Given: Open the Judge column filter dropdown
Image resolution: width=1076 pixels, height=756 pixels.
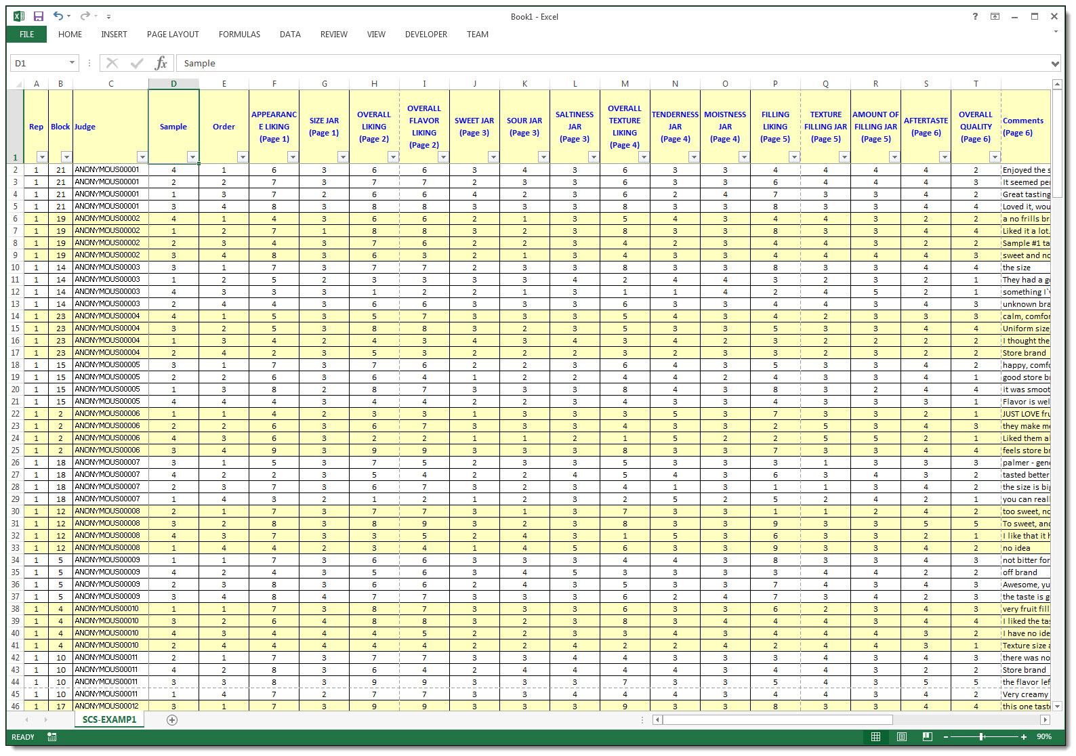Looking at the screenshot, I should coord(142,157).
